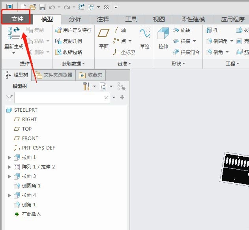Open the customize quick access toolbar dropdown
Image resolution: width=249 pixels, height=230 pixels.
click(116, 7)
